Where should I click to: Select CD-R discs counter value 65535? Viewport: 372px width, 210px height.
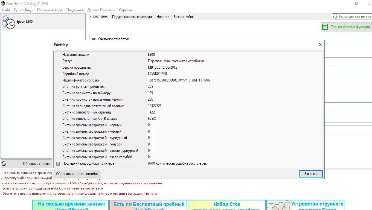click(152, 119)
